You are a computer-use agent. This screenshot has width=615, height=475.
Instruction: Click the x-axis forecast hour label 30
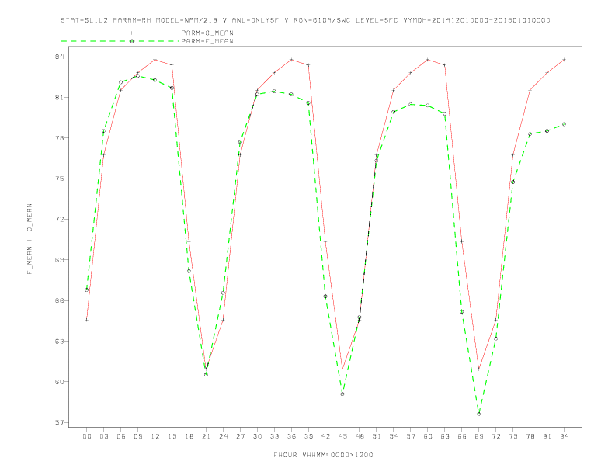click(257, 436)
